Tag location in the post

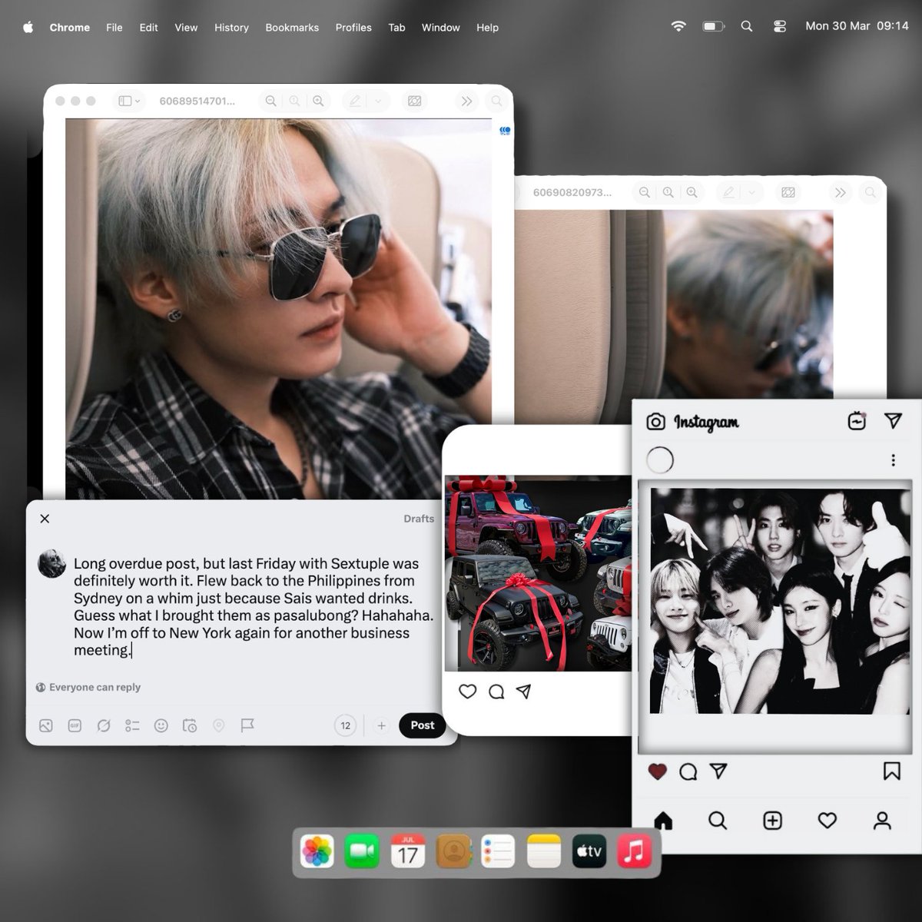coord(218,725)
